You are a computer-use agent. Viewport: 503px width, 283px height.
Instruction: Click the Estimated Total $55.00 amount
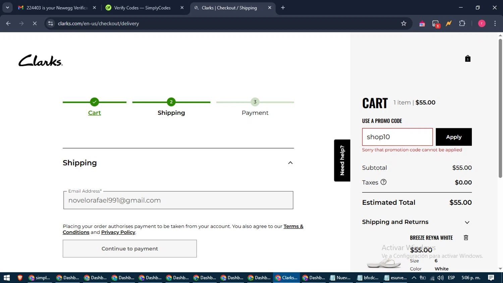[460, 202]
